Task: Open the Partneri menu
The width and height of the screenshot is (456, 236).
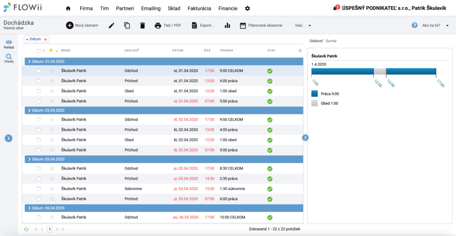Action: click(x=125, y=8)
